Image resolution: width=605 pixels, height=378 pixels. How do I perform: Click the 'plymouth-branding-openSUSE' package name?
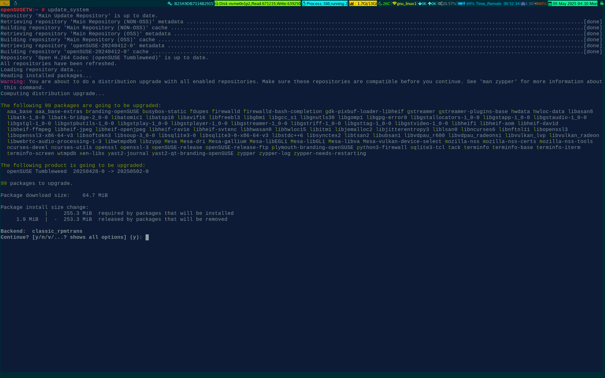313,147
